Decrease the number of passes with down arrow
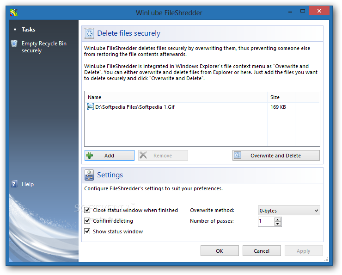Image resolution: width=342 pixels, height=275 pixels. [x=277, y=224]
